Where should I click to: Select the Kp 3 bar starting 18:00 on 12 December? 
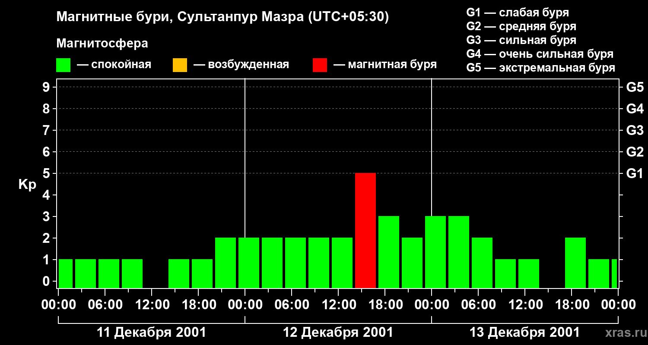point(389,252)
